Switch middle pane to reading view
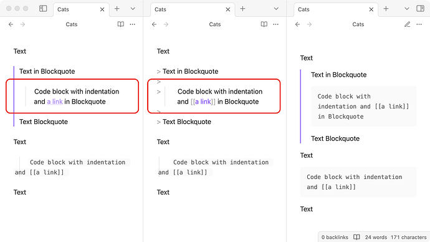 pos(264,24)
